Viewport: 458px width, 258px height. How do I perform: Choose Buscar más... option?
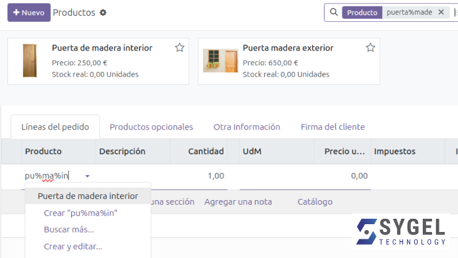click(69, 229)
